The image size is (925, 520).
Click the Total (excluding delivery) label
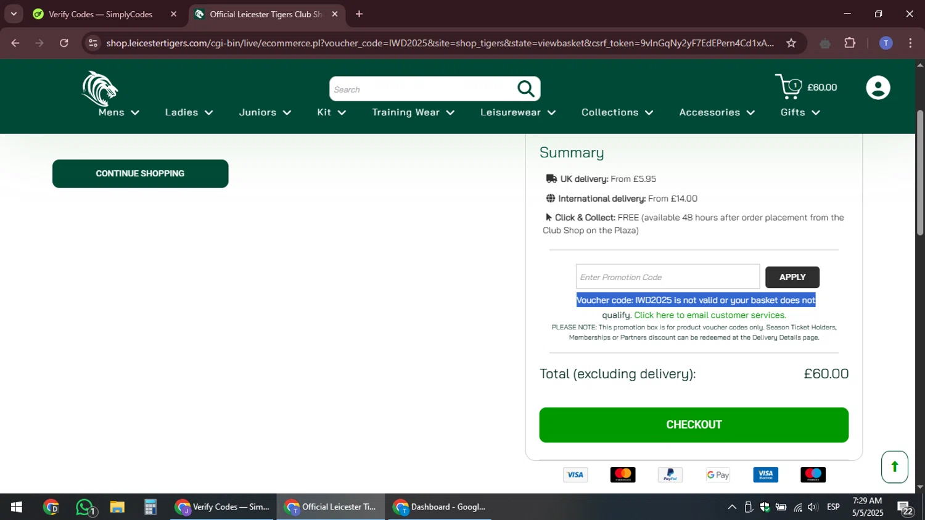point(617,374)
